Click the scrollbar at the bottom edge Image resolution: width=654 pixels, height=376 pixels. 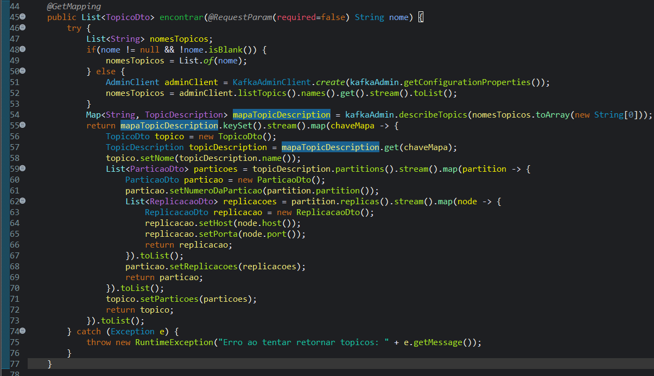click(x=326, y=374)
